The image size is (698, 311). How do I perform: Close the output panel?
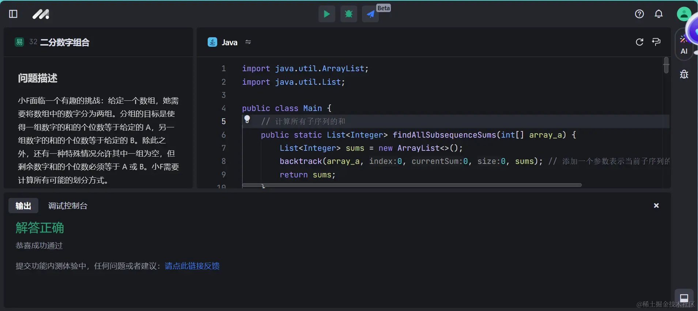(656, 206)
